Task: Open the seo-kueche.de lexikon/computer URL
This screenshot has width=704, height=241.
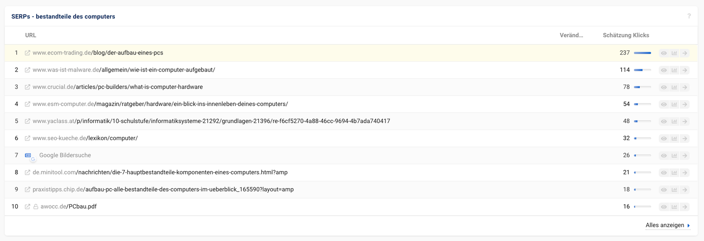Action: pos(85,138)
